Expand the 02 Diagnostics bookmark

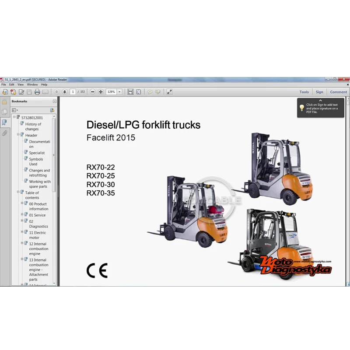pos(22,220)
